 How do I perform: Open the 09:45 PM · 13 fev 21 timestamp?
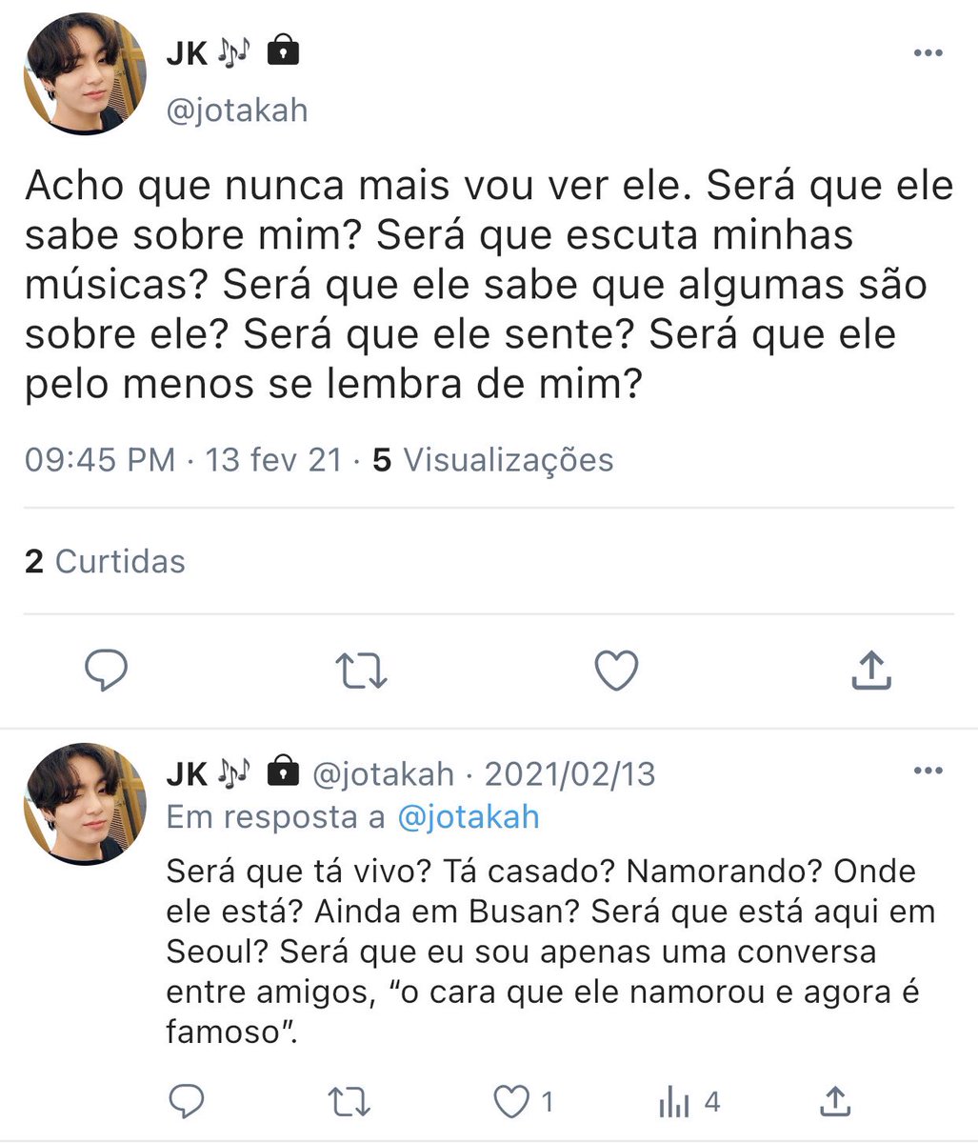coord(183,460)
